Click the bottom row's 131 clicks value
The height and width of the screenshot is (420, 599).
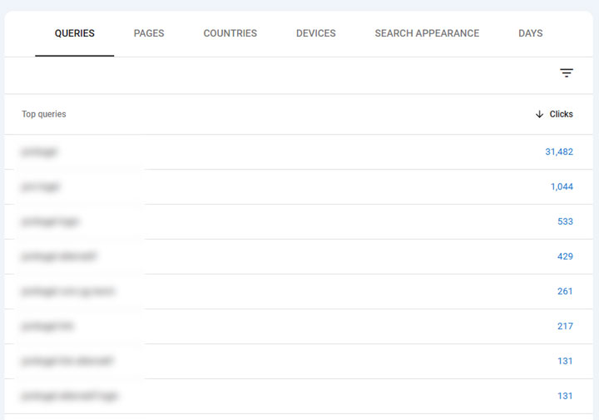pyautogui.click(x=565, y=396)
